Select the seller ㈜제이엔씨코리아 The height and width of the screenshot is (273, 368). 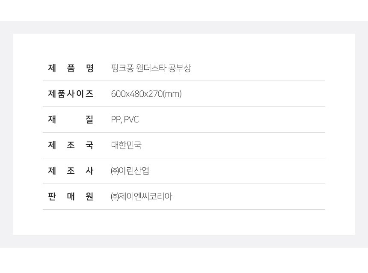pyautogui.click(x=141, y=196)
